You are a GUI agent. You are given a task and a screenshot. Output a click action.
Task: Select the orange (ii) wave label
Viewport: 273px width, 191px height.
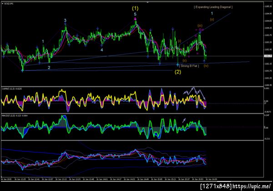coord(185,60)
